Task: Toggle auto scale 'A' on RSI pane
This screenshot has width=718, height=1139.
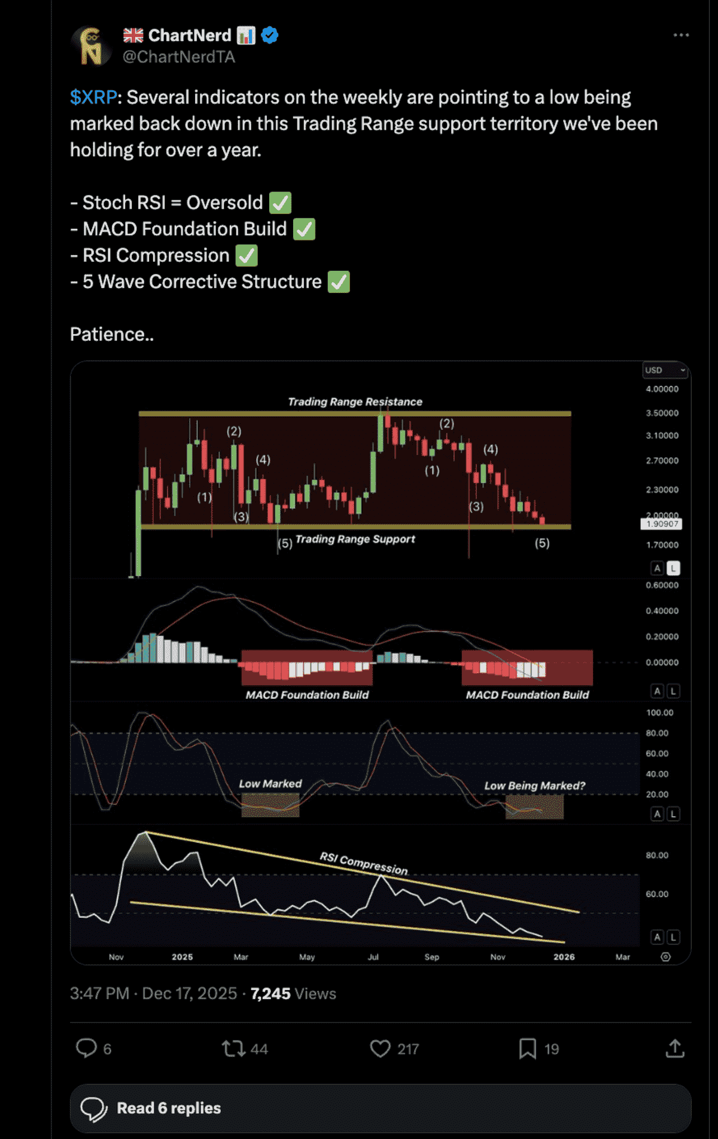Action: pos(657,937)
